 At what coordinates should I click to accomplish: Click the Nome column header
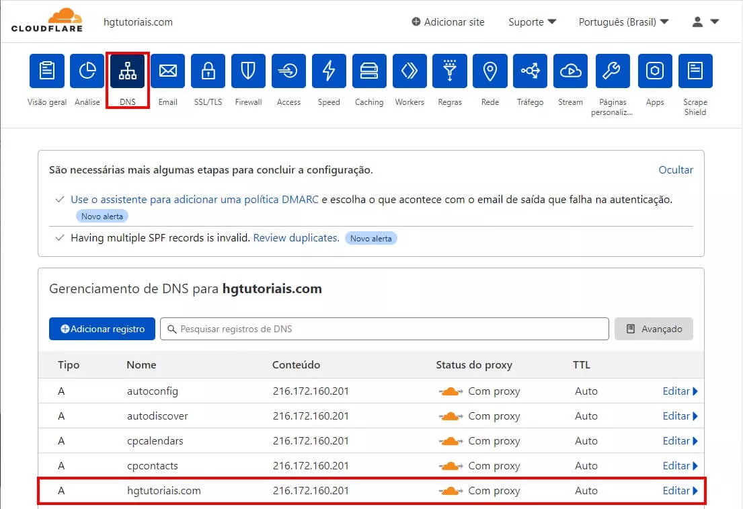pos(141,365)
